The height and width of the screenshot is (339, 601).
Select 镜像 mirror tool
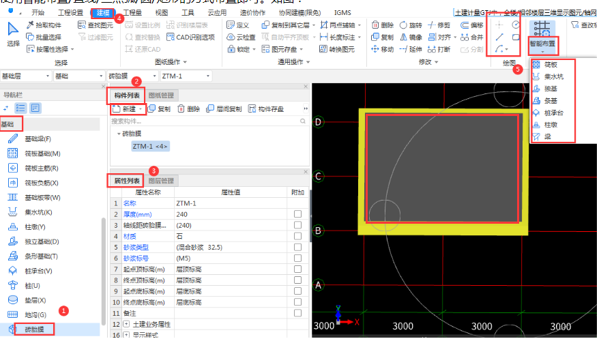[x=411, y=37]
